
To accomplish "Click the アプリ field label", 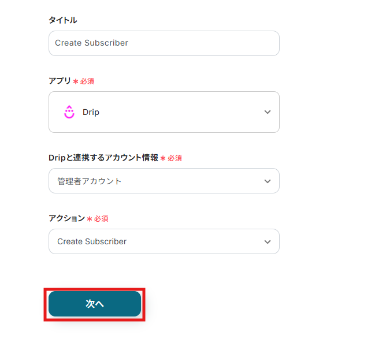I will [60, 81].
